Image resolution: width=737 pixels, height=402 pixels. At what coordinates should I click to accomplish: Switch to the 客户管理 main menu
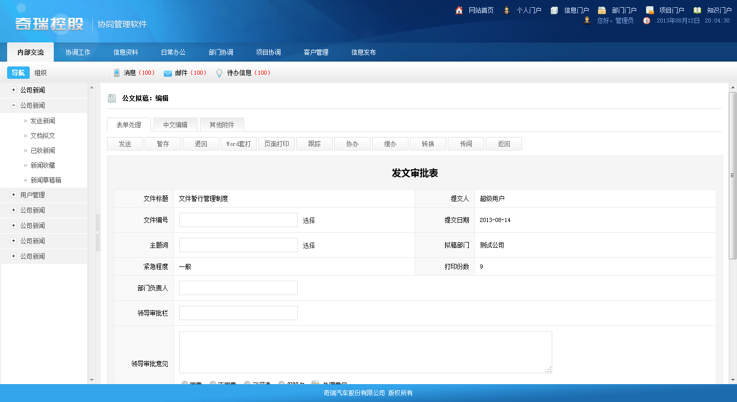click(x=316, y=52)
